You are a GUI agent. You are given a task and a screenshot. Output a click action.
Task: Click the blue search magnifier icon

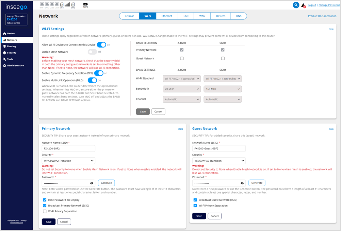coord(296,5)
